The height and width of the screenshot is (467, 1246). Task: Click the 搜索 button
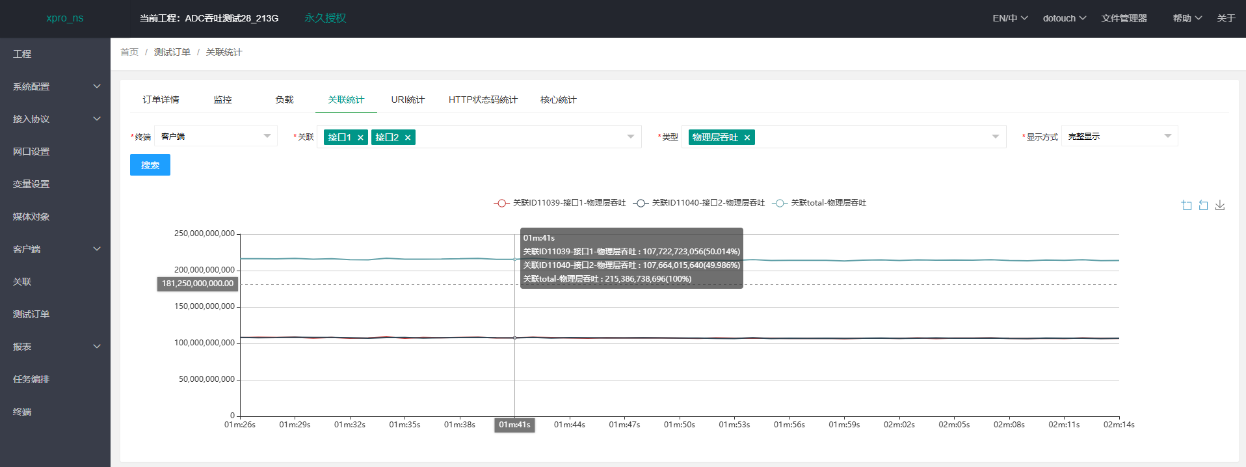point(150,165)
